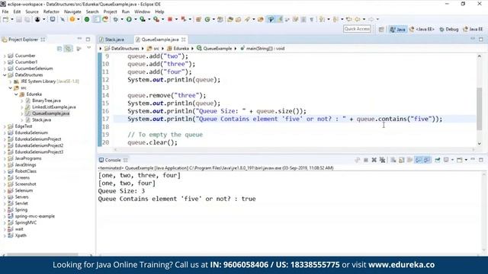This screenshot has height=274, width=488.
Task: Toggle Link with Editor in Project Explorer
Action: coord(68,49)
